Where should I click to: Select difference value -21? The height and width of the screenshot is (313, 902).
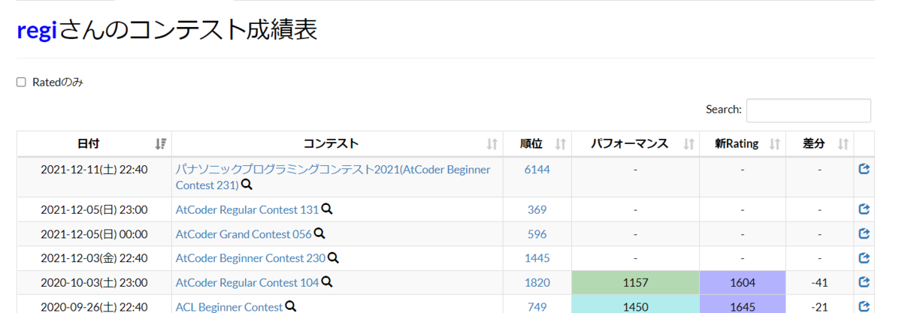(x=819, y=306)
